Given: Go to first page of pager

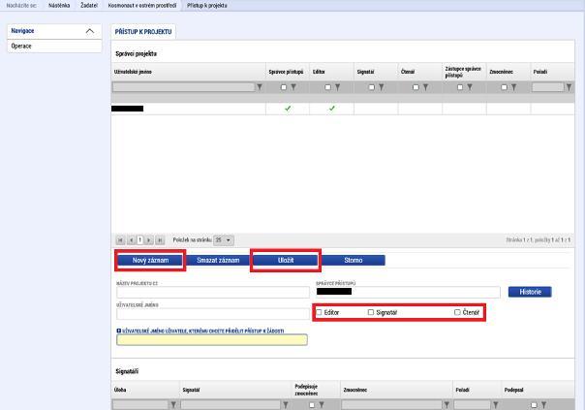Looking at the screenshot, I should tap(120, 240).
